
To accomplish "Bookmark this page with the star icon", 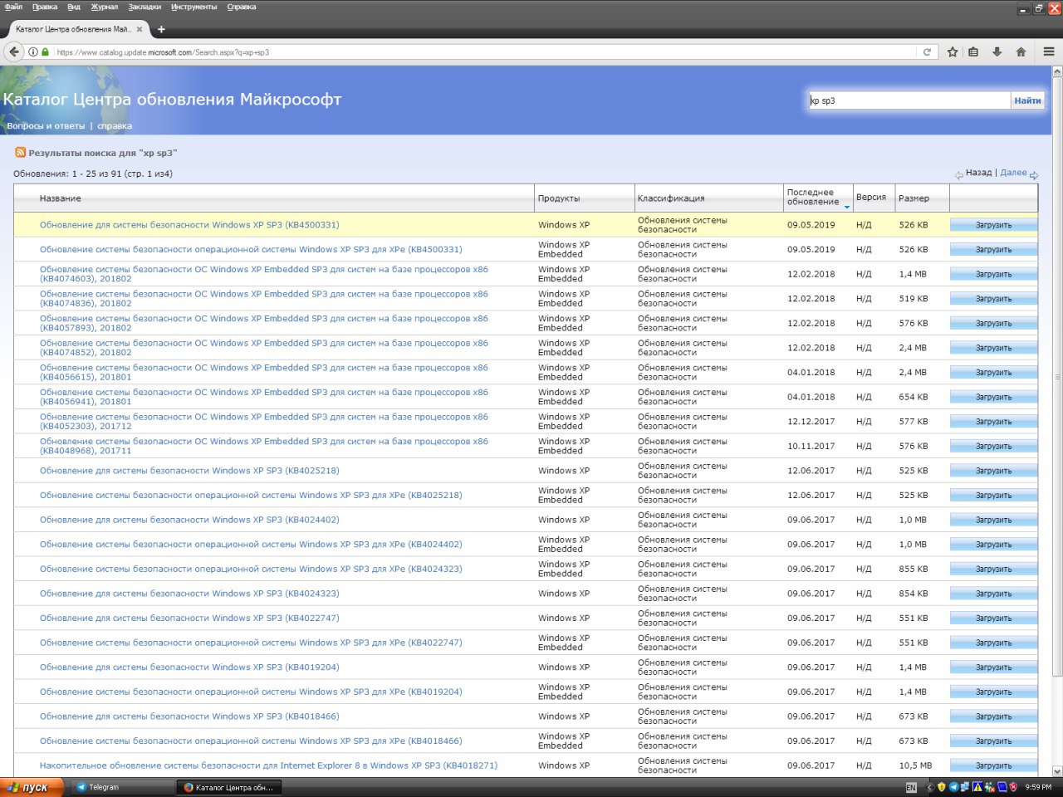I will click(953, 51).
